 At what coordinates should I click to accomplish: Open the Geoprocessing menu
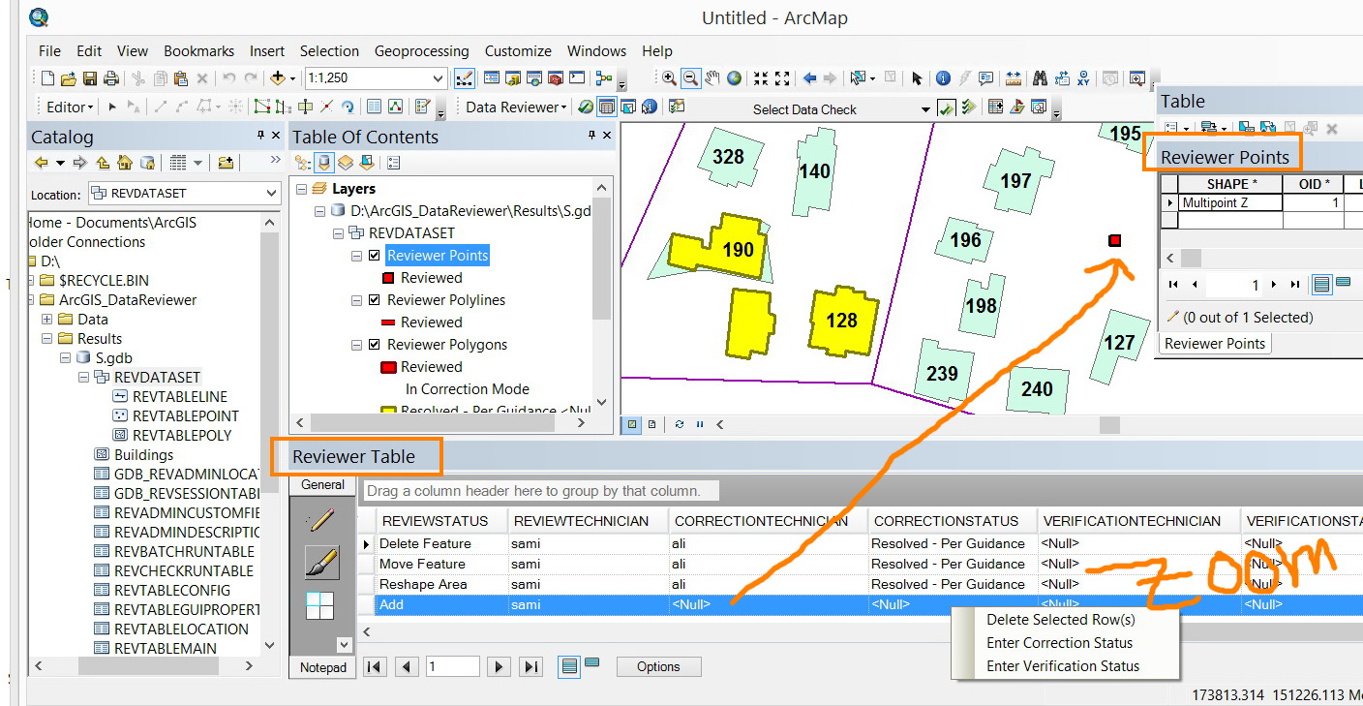421,51
